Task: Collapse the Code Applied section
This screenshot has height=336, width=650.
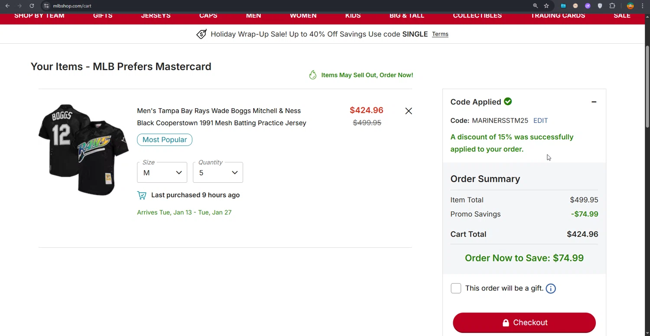Action: pyautogui.click(x=594, y=102)
